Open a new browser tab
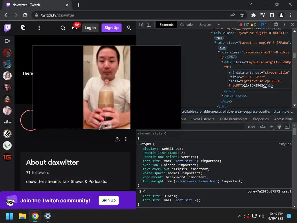The image size is (297, 223). [x=78, y=5]
